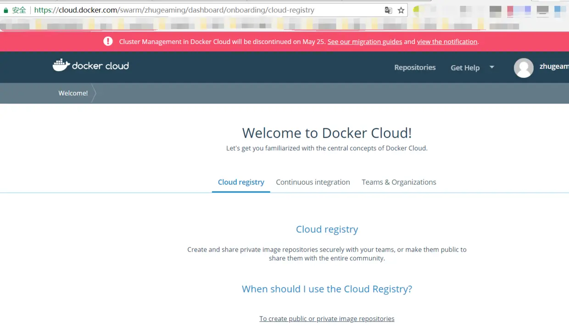
Task: Follow 'To create public or private image repositories' link
Action: [327, 319]
